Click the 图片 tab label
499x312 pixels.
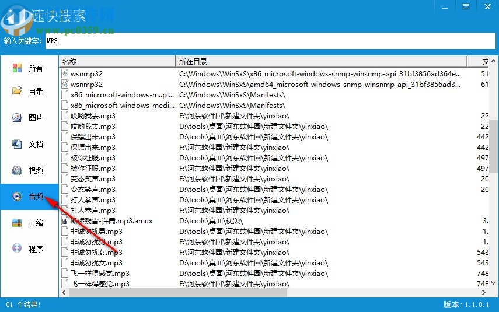point(36,118)
